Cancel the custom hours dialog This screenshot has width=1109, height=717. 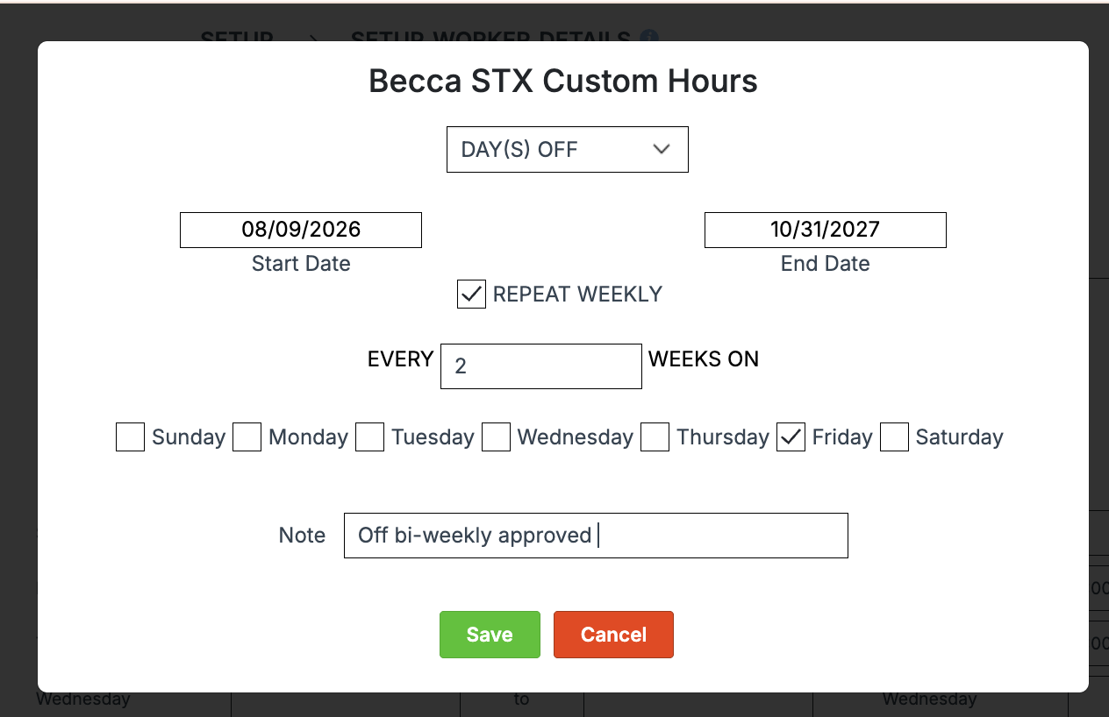click(x=613, y=635)
